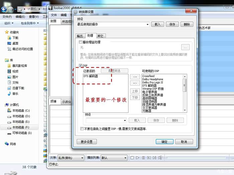Click the Explorer back arrow button
The width and height of the screenshot is (234, 175).
[4, 9]
